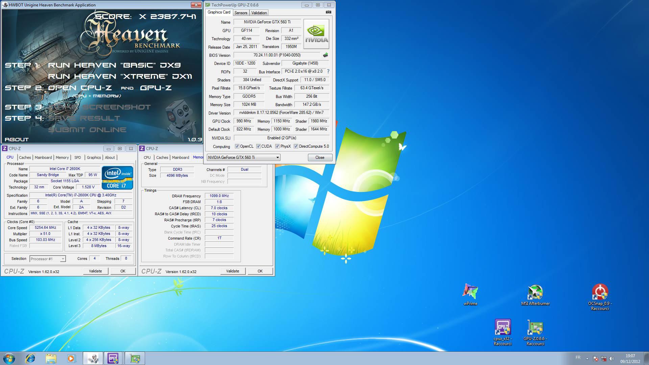
Task: Launch Internet Explorer from the taskbar
Action: pos(30,358)
